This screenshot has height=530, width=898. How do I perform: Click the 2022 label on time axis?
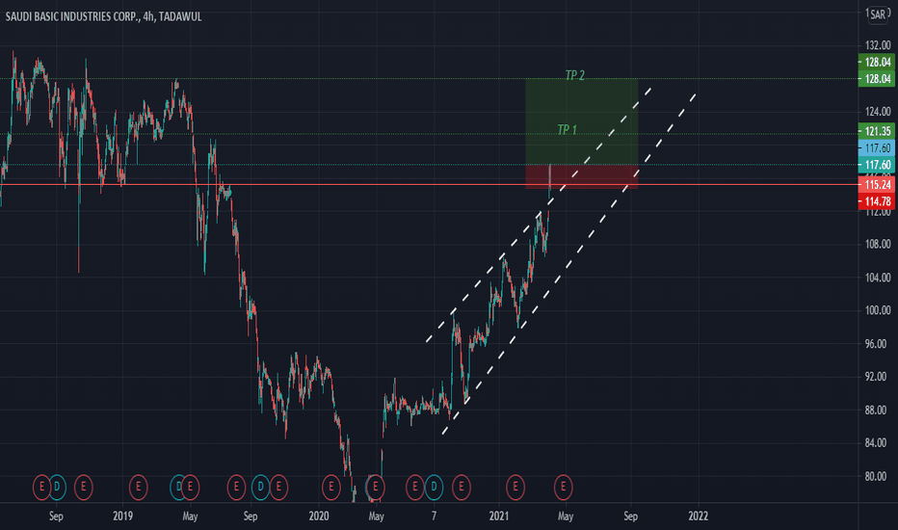tap(698, 517)
